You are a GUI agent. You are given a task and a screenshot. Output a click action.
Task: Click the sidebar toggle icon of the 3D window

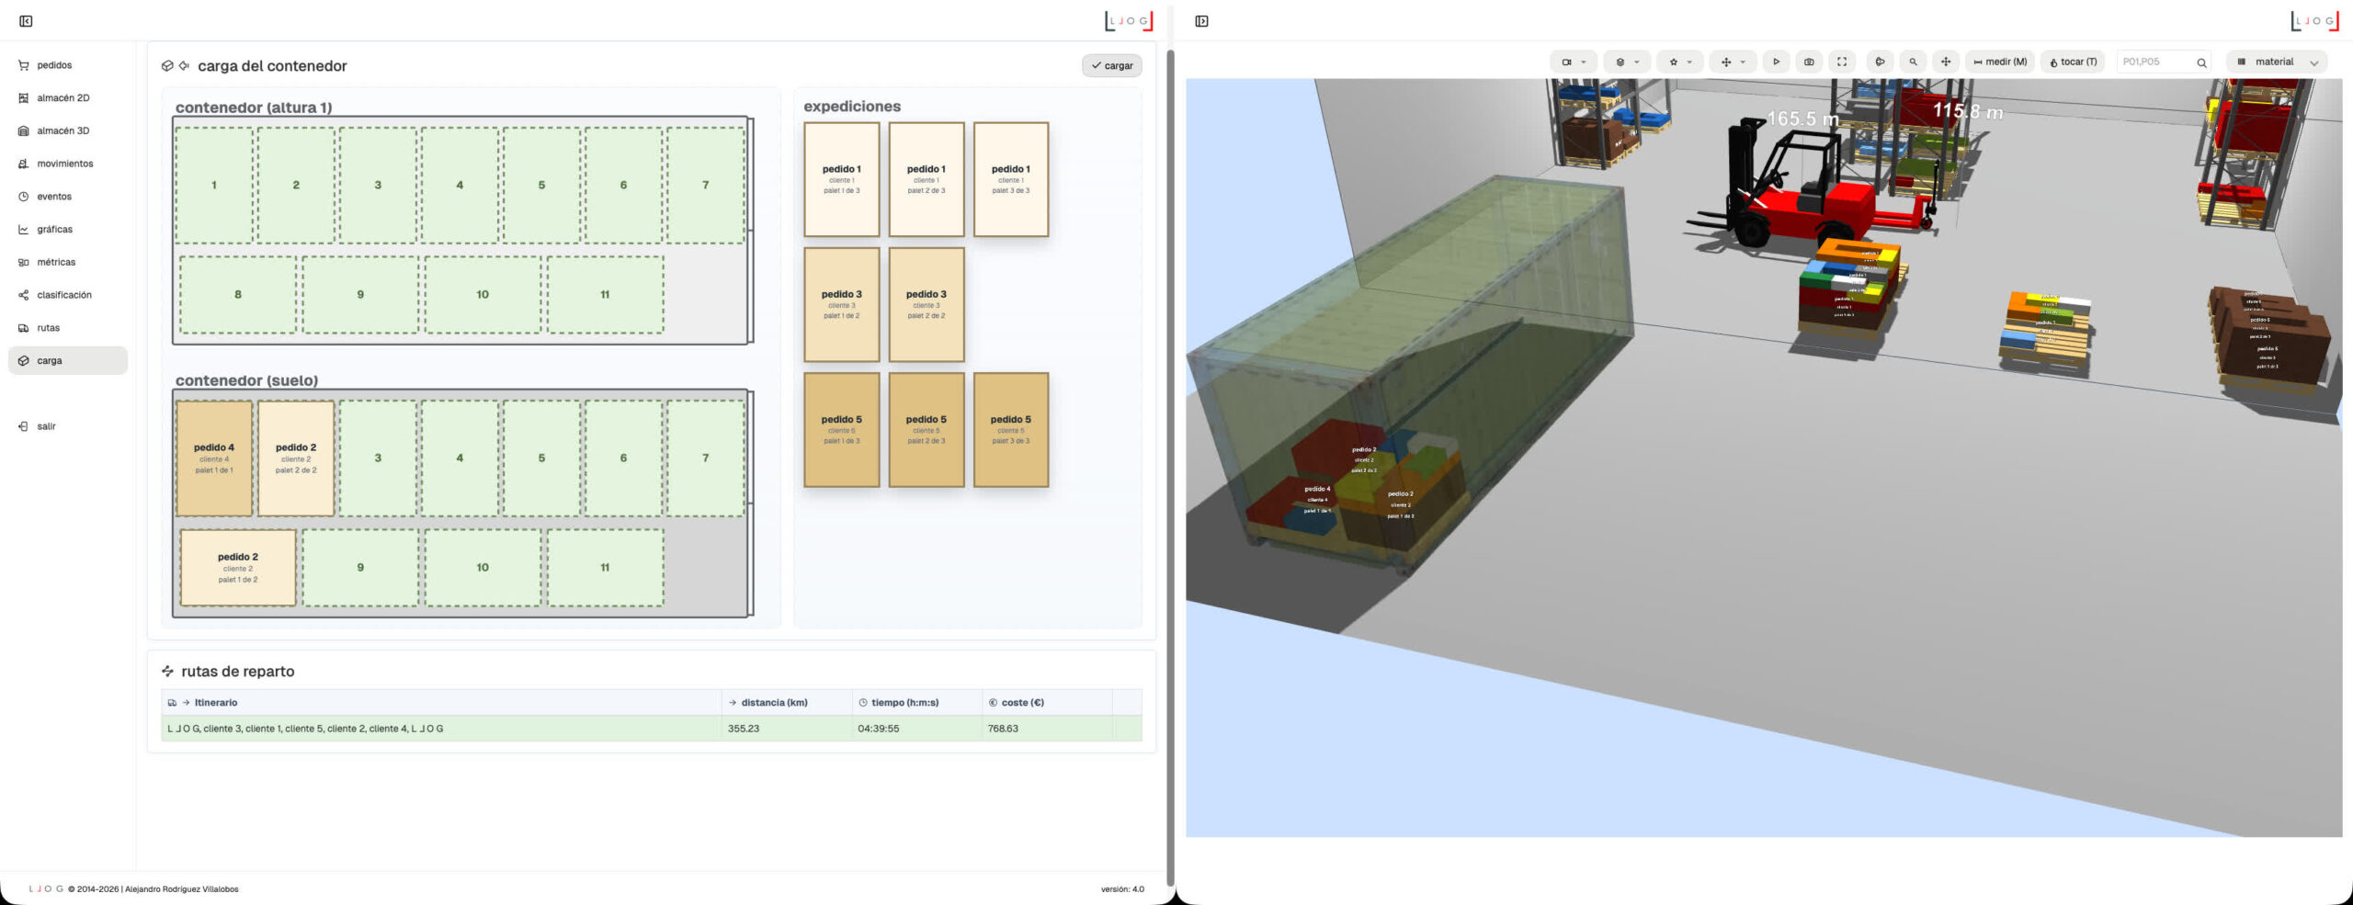[1201, 21]
